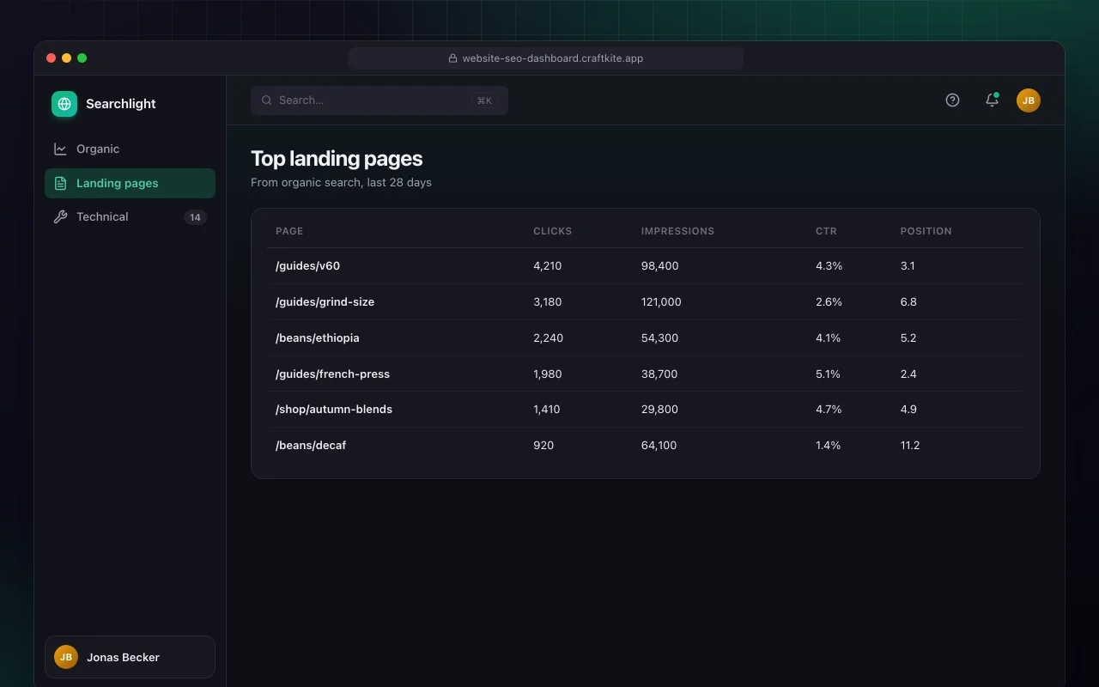Open the /guides/v60 page row
Screen dimensions: 1099x687
click(x=646, y=266)
